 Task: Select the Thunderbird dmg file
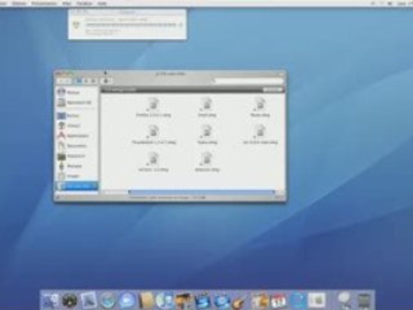154,135
